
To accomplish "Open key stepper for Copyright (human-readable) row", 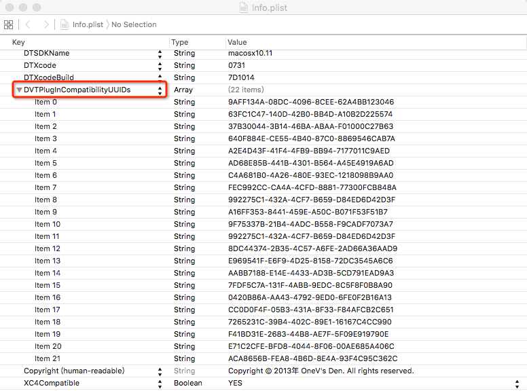I will (x=160, y=371).
